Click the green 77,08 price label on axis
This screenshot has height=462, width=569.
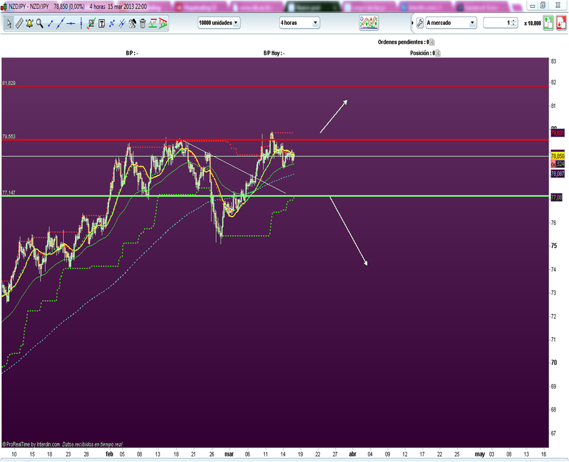557,197
